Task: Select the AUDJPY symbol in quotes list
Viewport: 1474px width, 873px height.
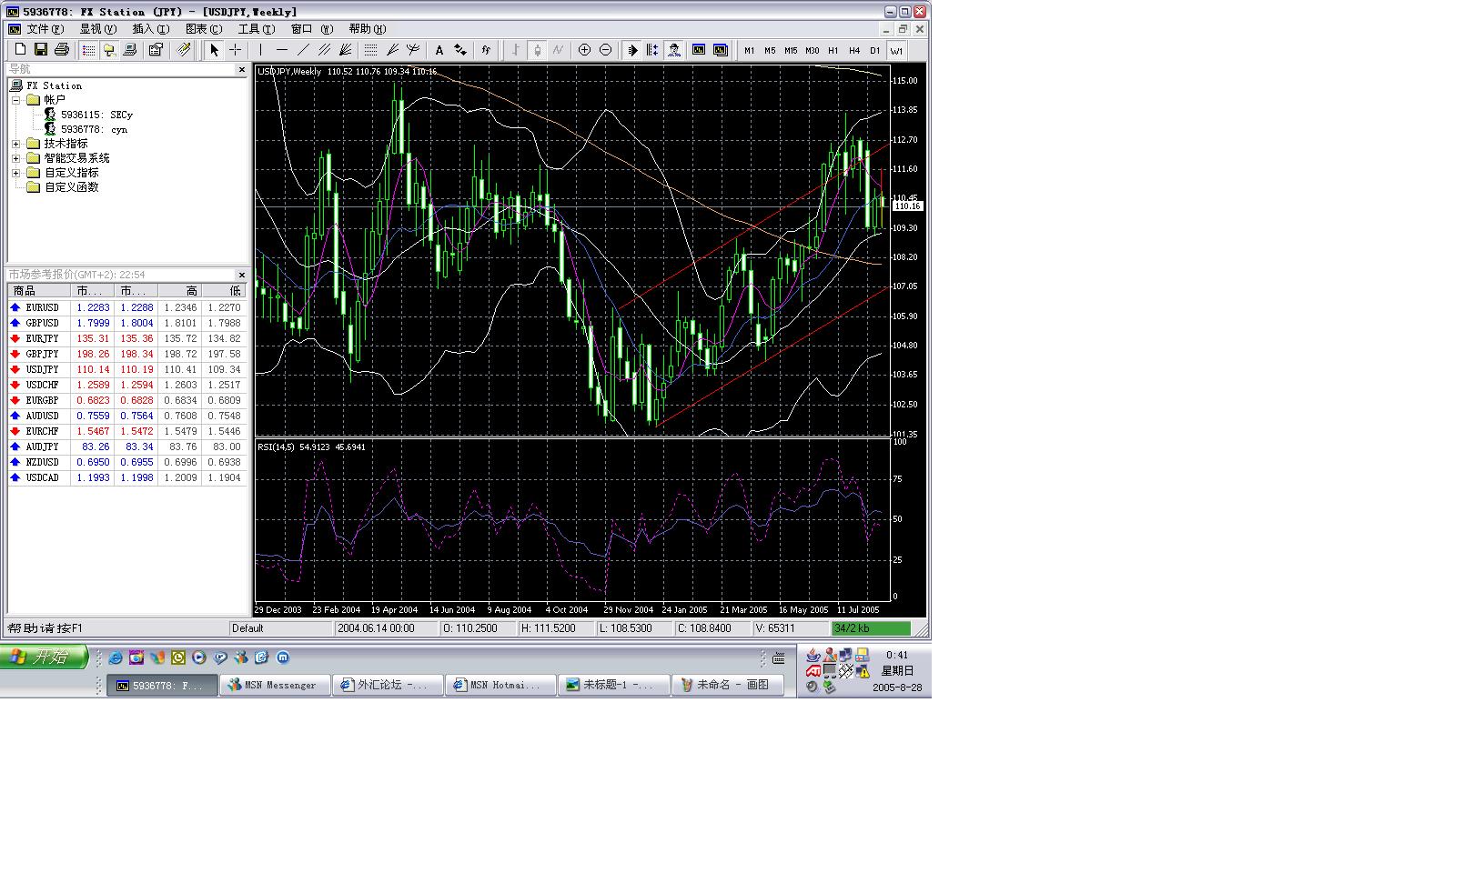Action: point(42,447)
